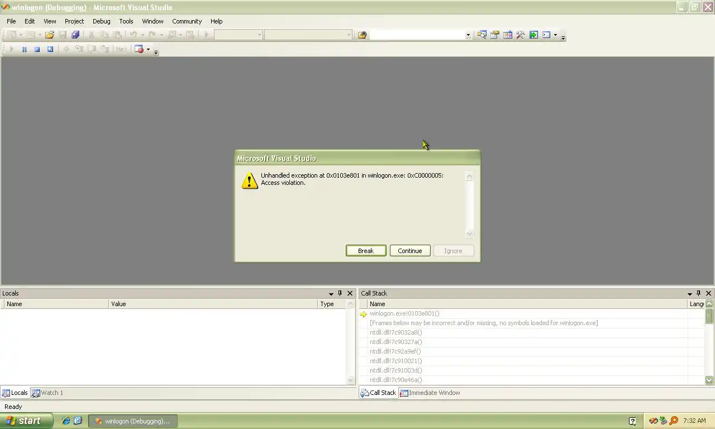Click the grayed Cut scissors icon
Image resolution: width=715 pixels, height=429 pixels.
pos(92,35)
